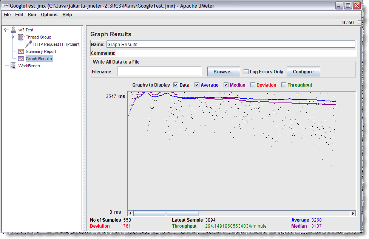Click the JMeter title bar app icon
The width and height of the screenshot is (369, 239).
coord(5,6)
